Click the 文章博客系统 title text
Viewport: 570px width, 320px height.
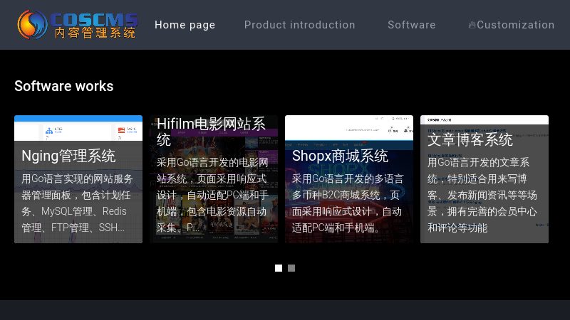[470, 139]
